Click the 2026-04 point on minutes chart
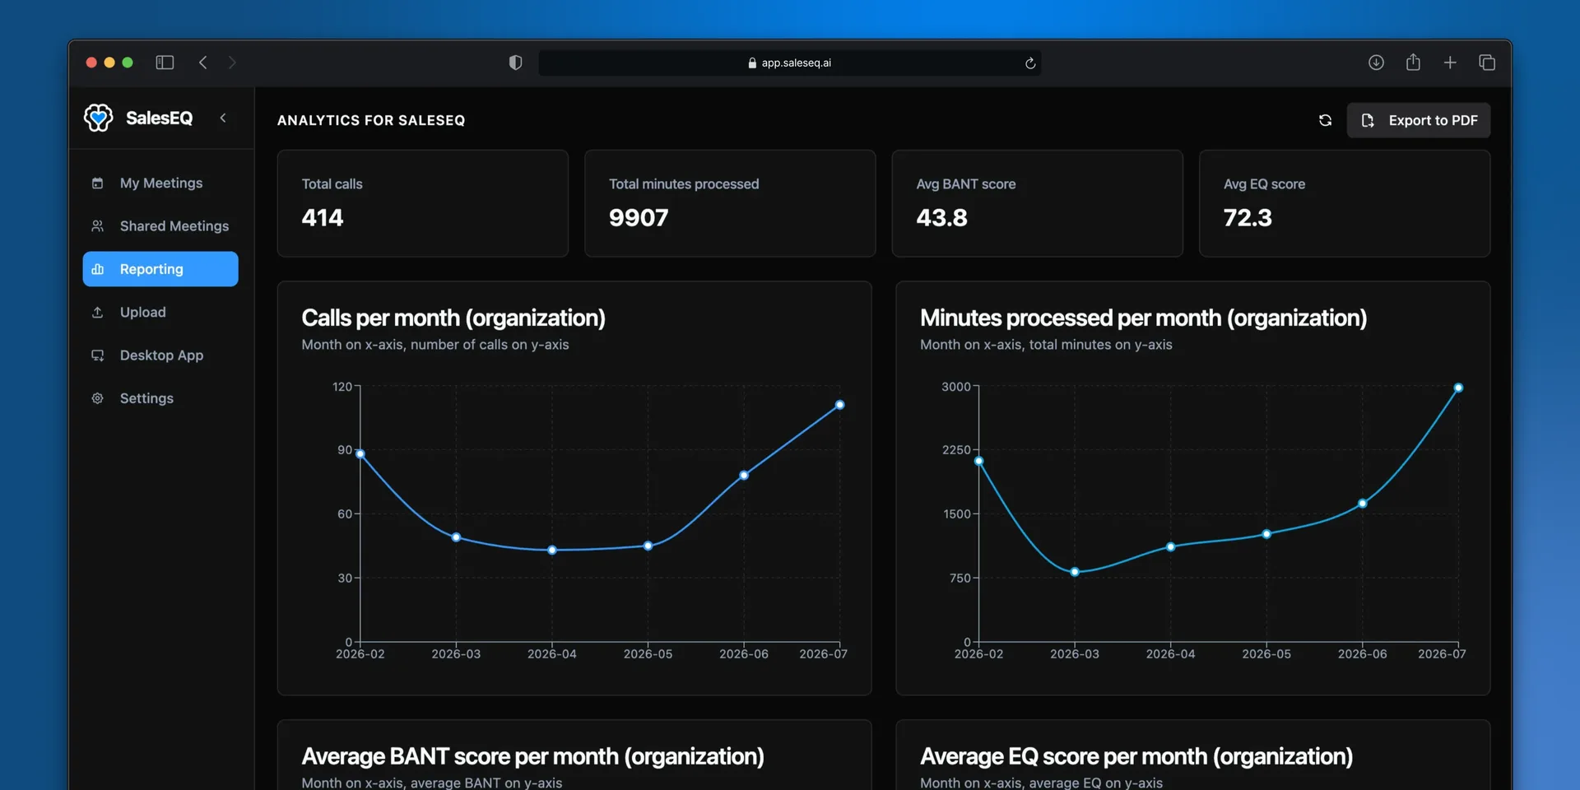Screen dimensions: 1580x790 [x=1171, y=546]
